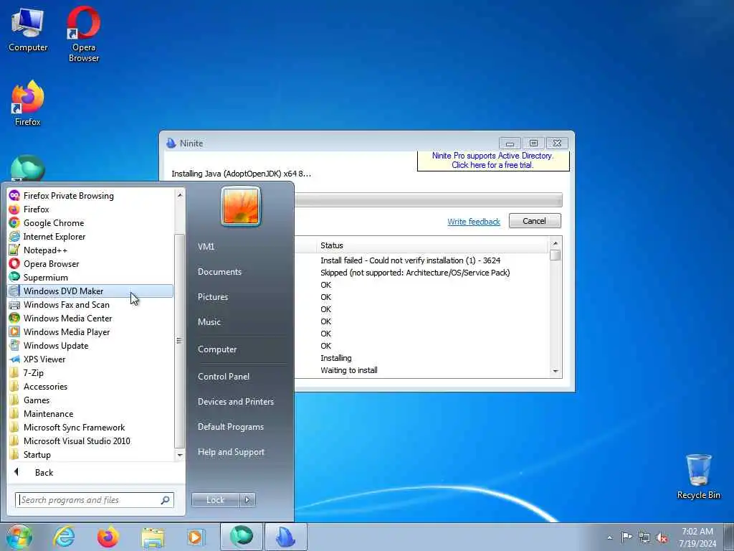Open Google Chrome in programs list
The image size is (734, 551).
click(x=90, y=223)
